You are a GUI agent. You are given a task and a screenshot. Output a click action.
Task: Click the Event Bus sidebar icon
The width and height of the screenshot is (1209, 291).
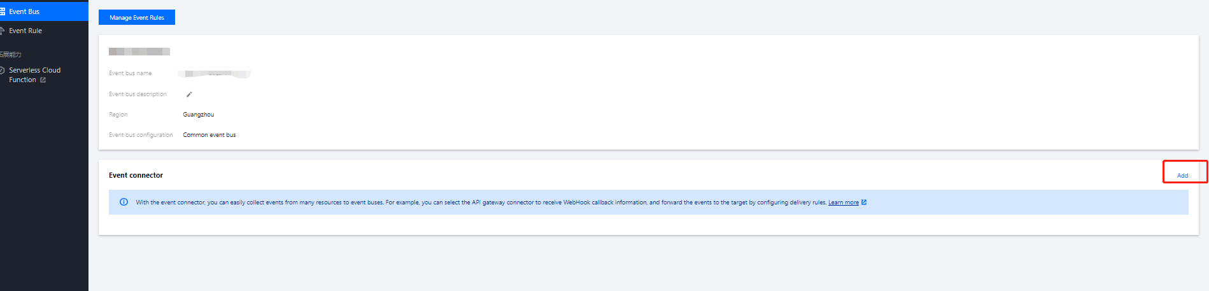tap(3, 11)
